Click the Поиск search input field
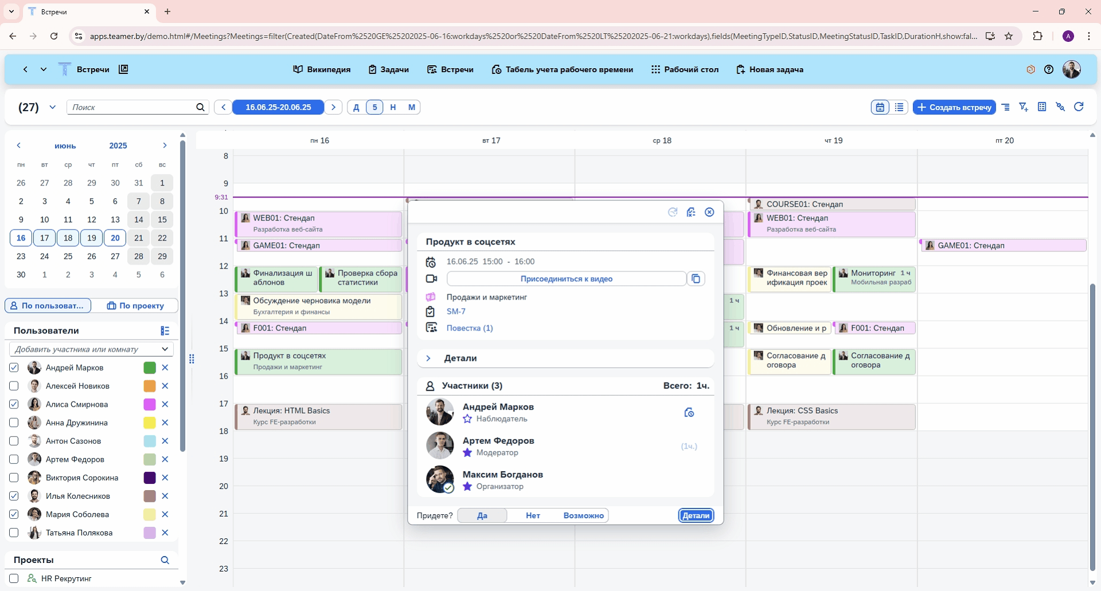The image size is (1101, 591). tap(132, 107)
